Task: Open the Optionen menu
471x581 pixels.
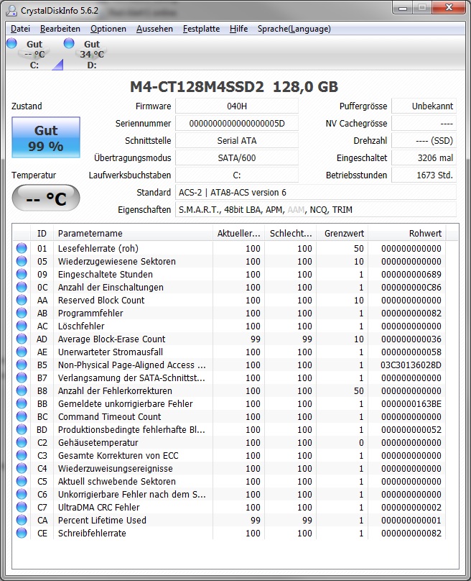Action: point(108,29)
